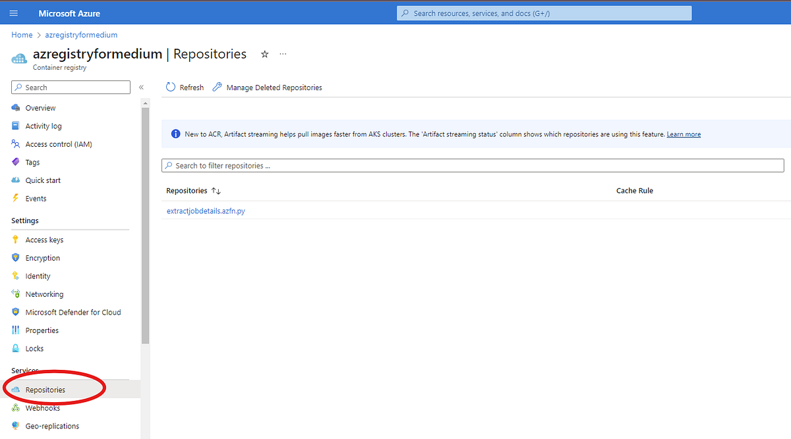Open Access keys under Settings
791x439 pixels.
(x=45, y=239)
